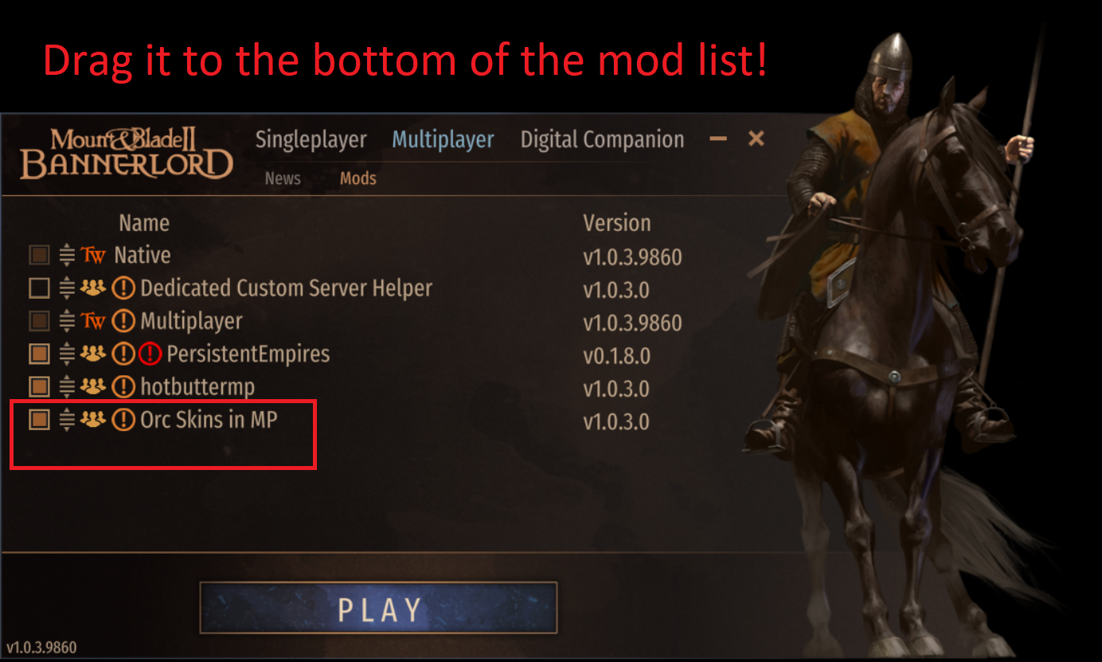Enable Dedicated Custom Server Helper checkbox
This screenshot has height=662, width=1102.
click(x=39, y=288)
